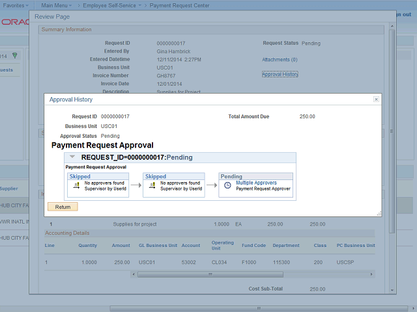Open the Attachments (0) link
Screen dimensions: 417x312
click(x=280, y=59)
